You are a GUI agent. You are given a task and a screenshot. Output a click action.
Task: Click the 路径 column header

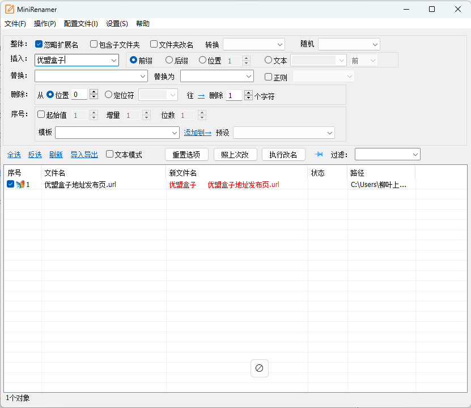click(x=381, y=173)
